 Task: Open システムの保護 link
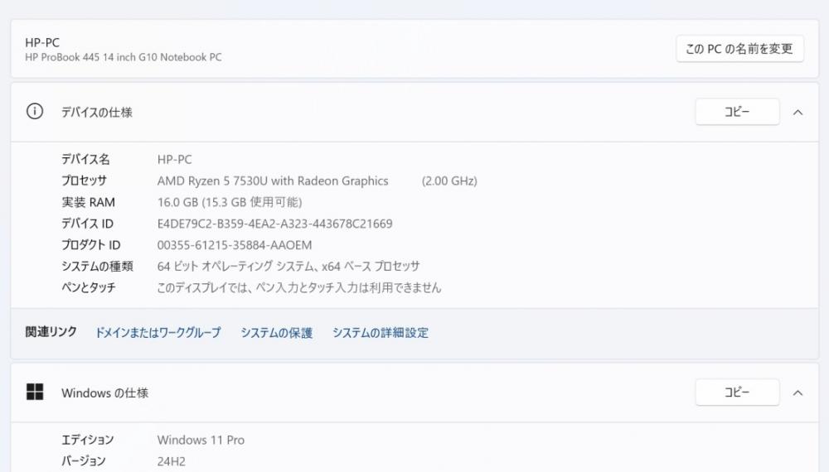(277, 333)
